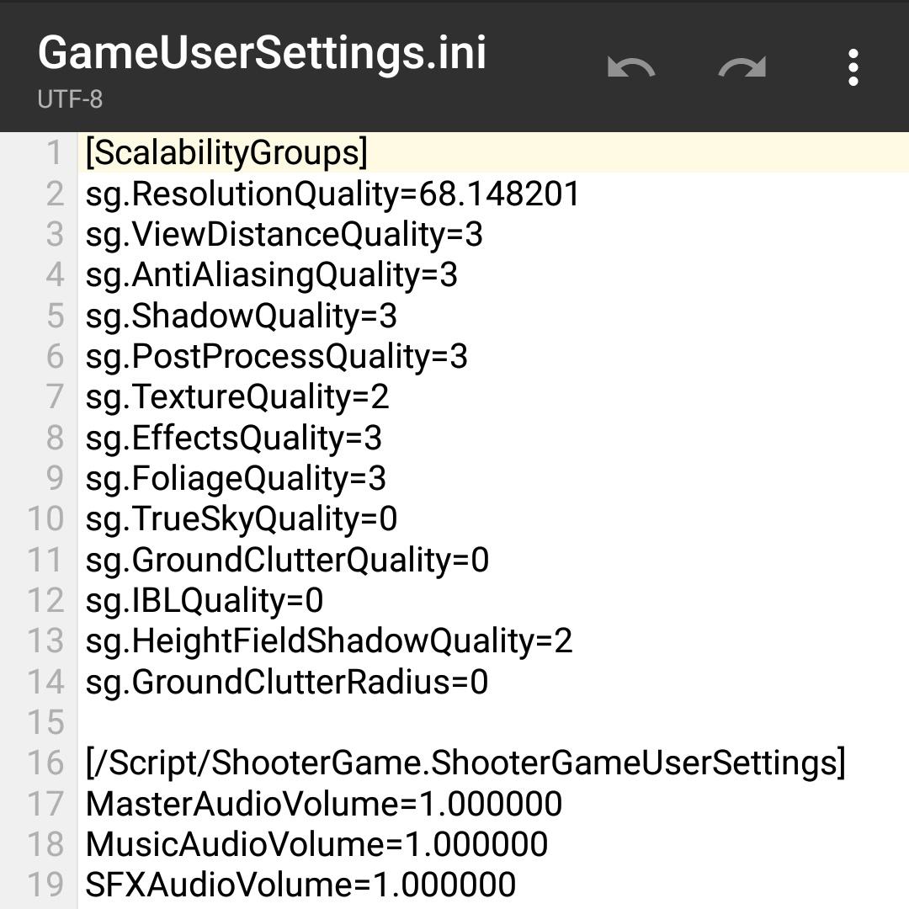Click the sg.TextureQuality=2 line
The width and height of the screenshot is (909, 909).
237,397
